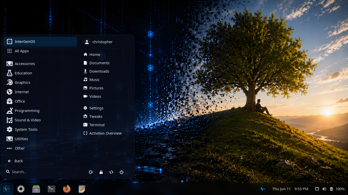Click the blue pulse tray icon
The height and width of the screenshot is (195, 348).
coord(262,189)
